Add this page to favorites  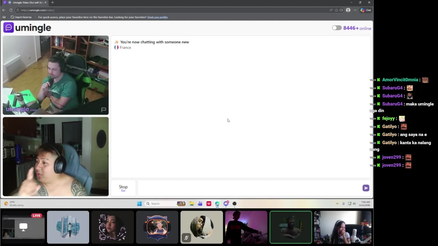tap(336, 10)
